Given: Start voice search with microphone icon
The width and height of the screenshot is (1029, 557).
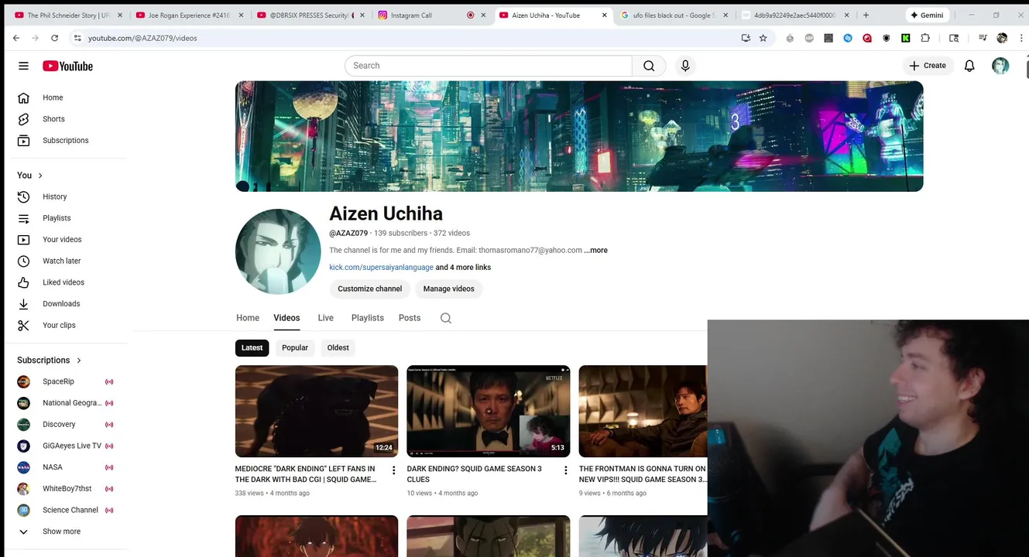Looking at the screenshot, I should 685,66.
